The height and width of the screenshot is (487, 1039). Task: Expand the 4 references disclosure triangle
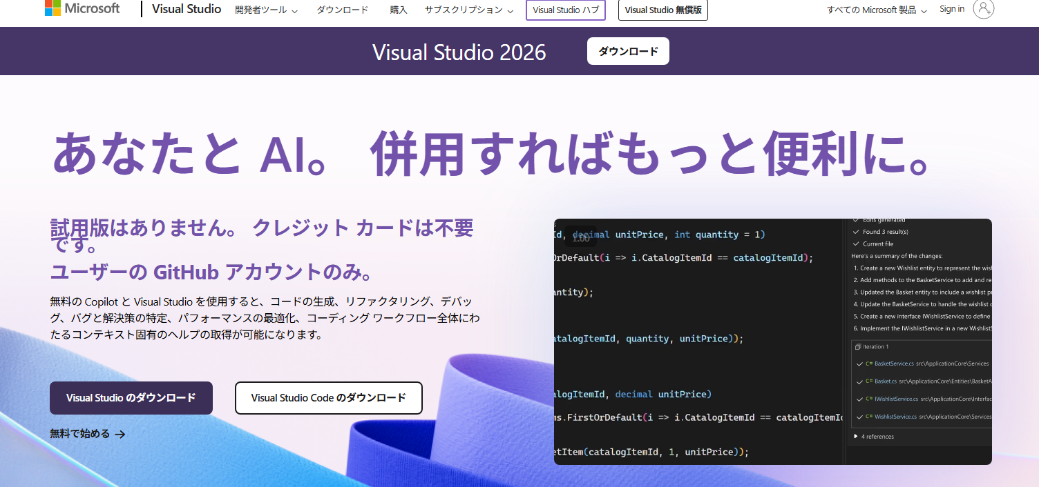coord(857,437)
